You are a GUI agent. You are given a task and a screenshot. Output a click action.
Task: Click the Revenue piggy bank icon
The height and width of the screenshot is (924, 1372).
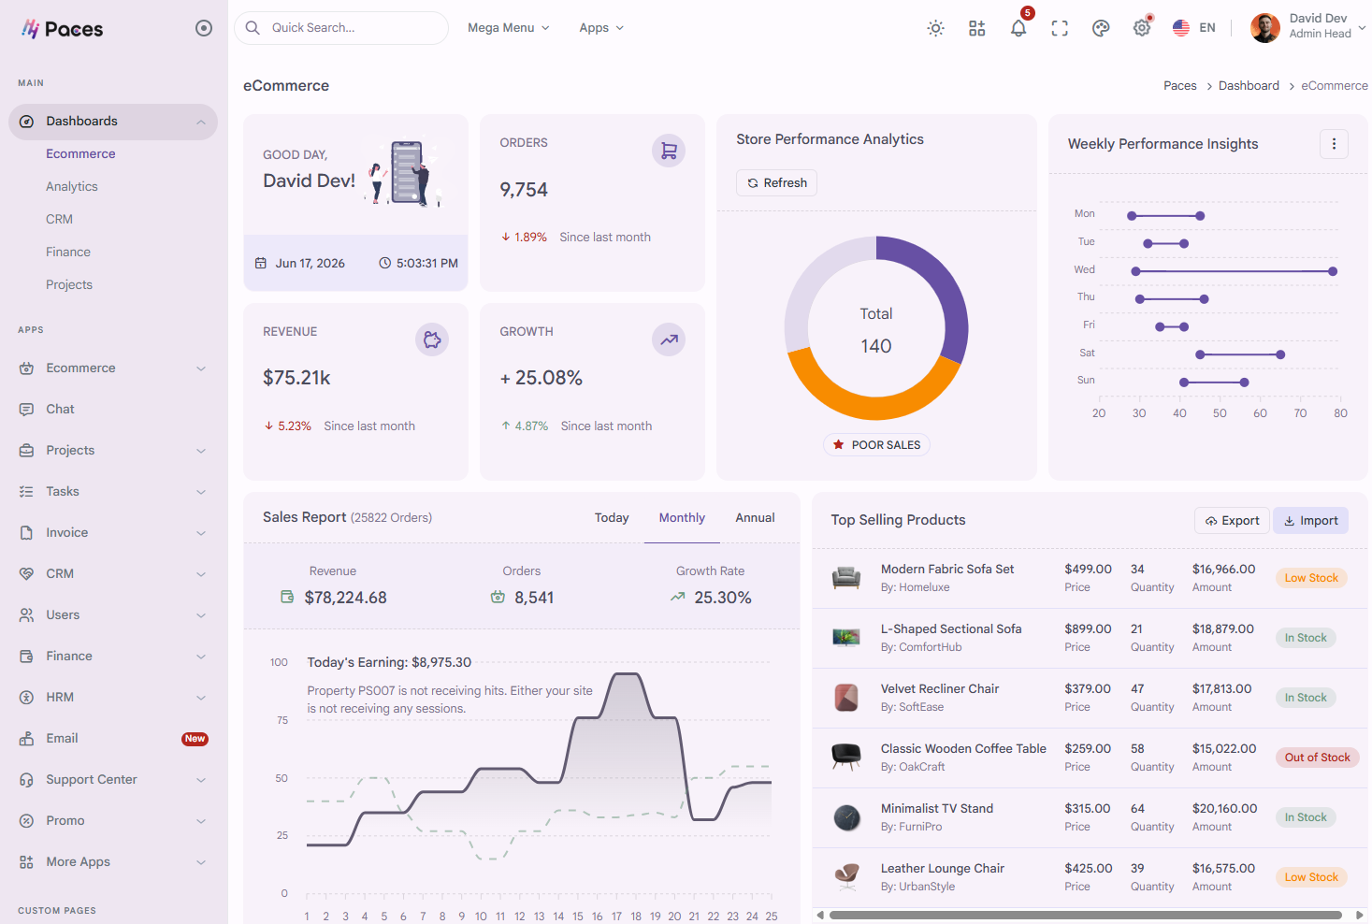click(x=432, y=339)
